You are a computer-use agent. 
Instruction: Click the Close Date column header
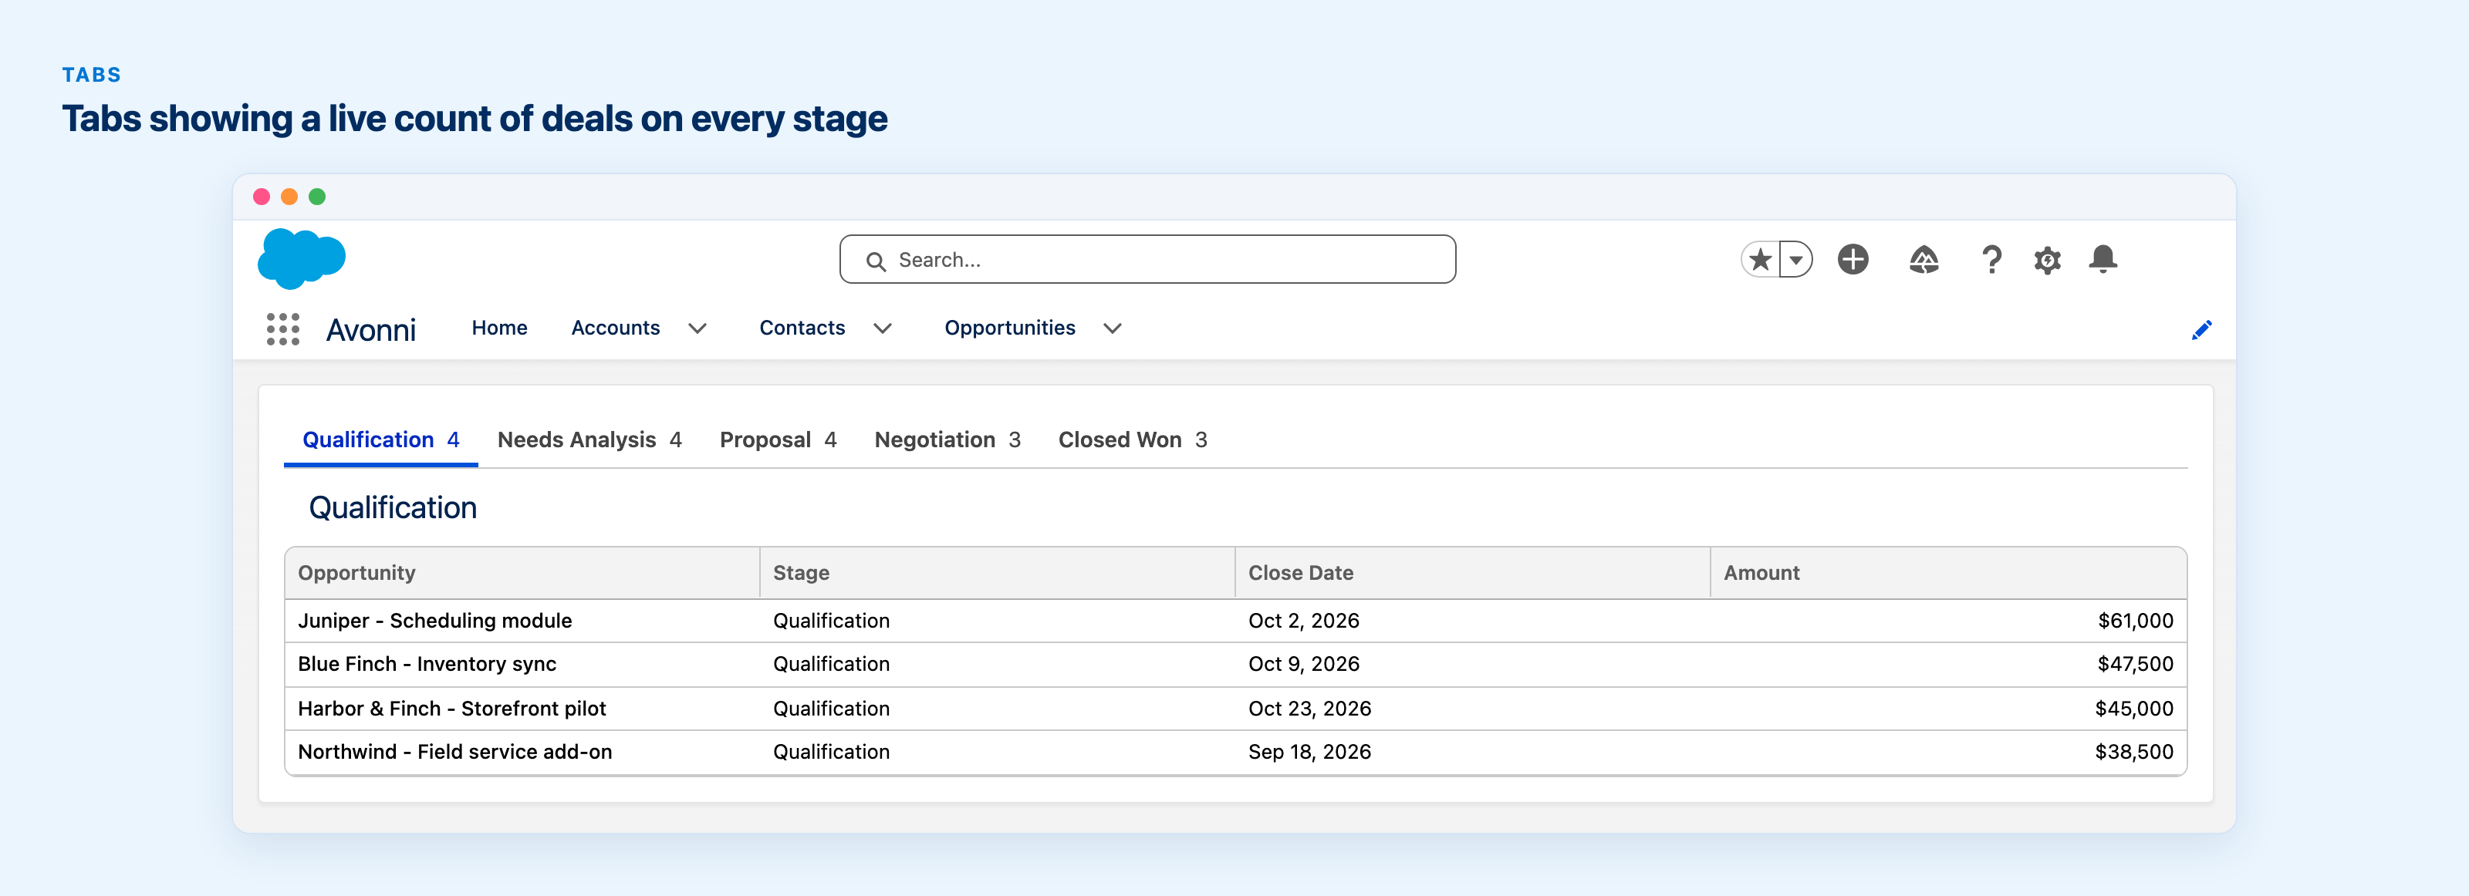(x=1472, y=573)
